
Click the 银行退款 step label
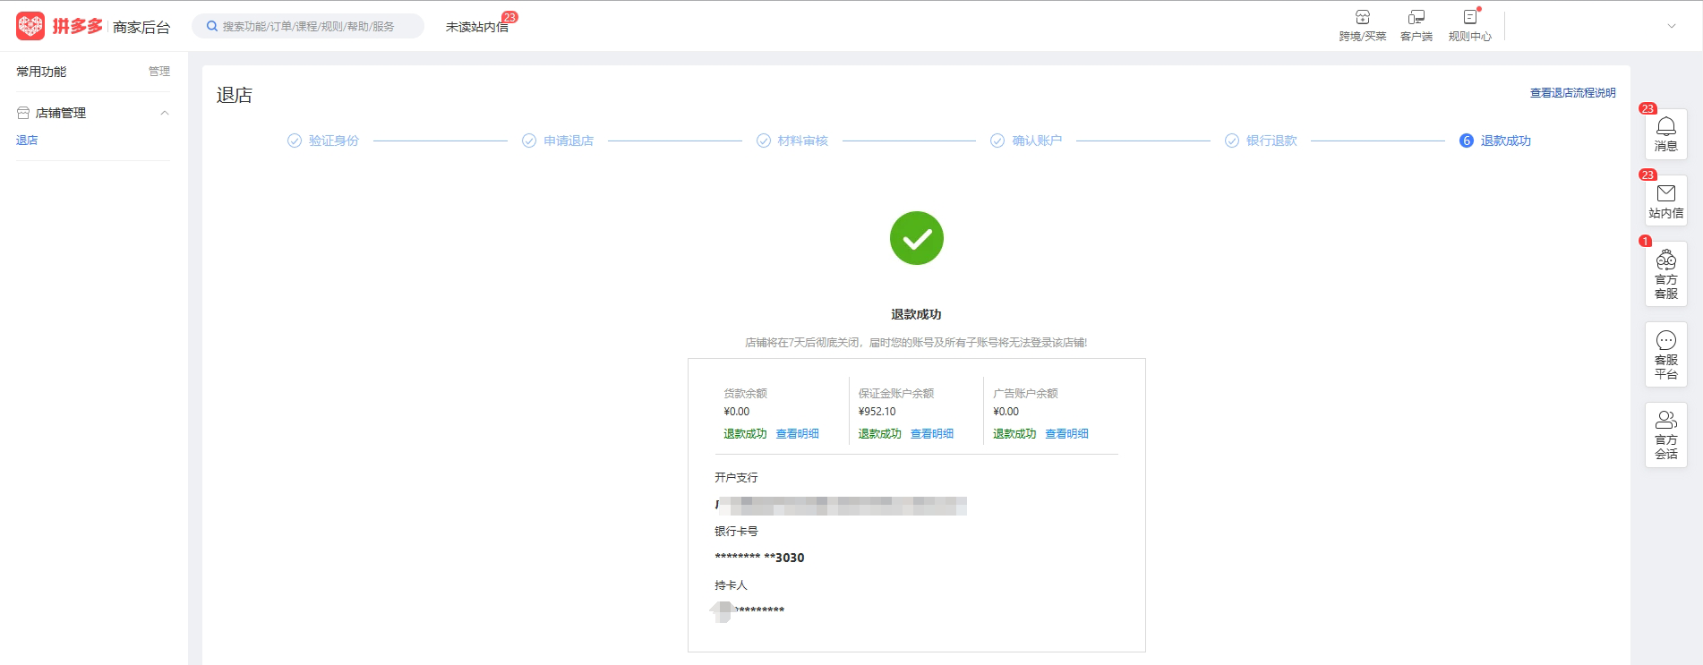point(1271,141)
